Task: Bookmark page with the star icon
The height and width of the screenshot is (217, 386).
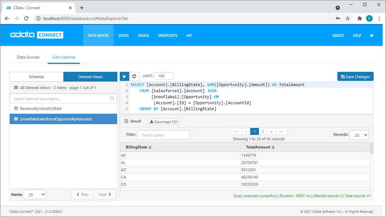Action: point(348,19)
